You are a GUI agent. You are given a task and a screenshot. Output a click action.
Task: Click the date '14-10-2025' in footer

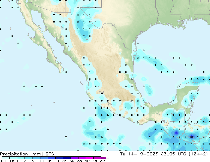(143, 154)
